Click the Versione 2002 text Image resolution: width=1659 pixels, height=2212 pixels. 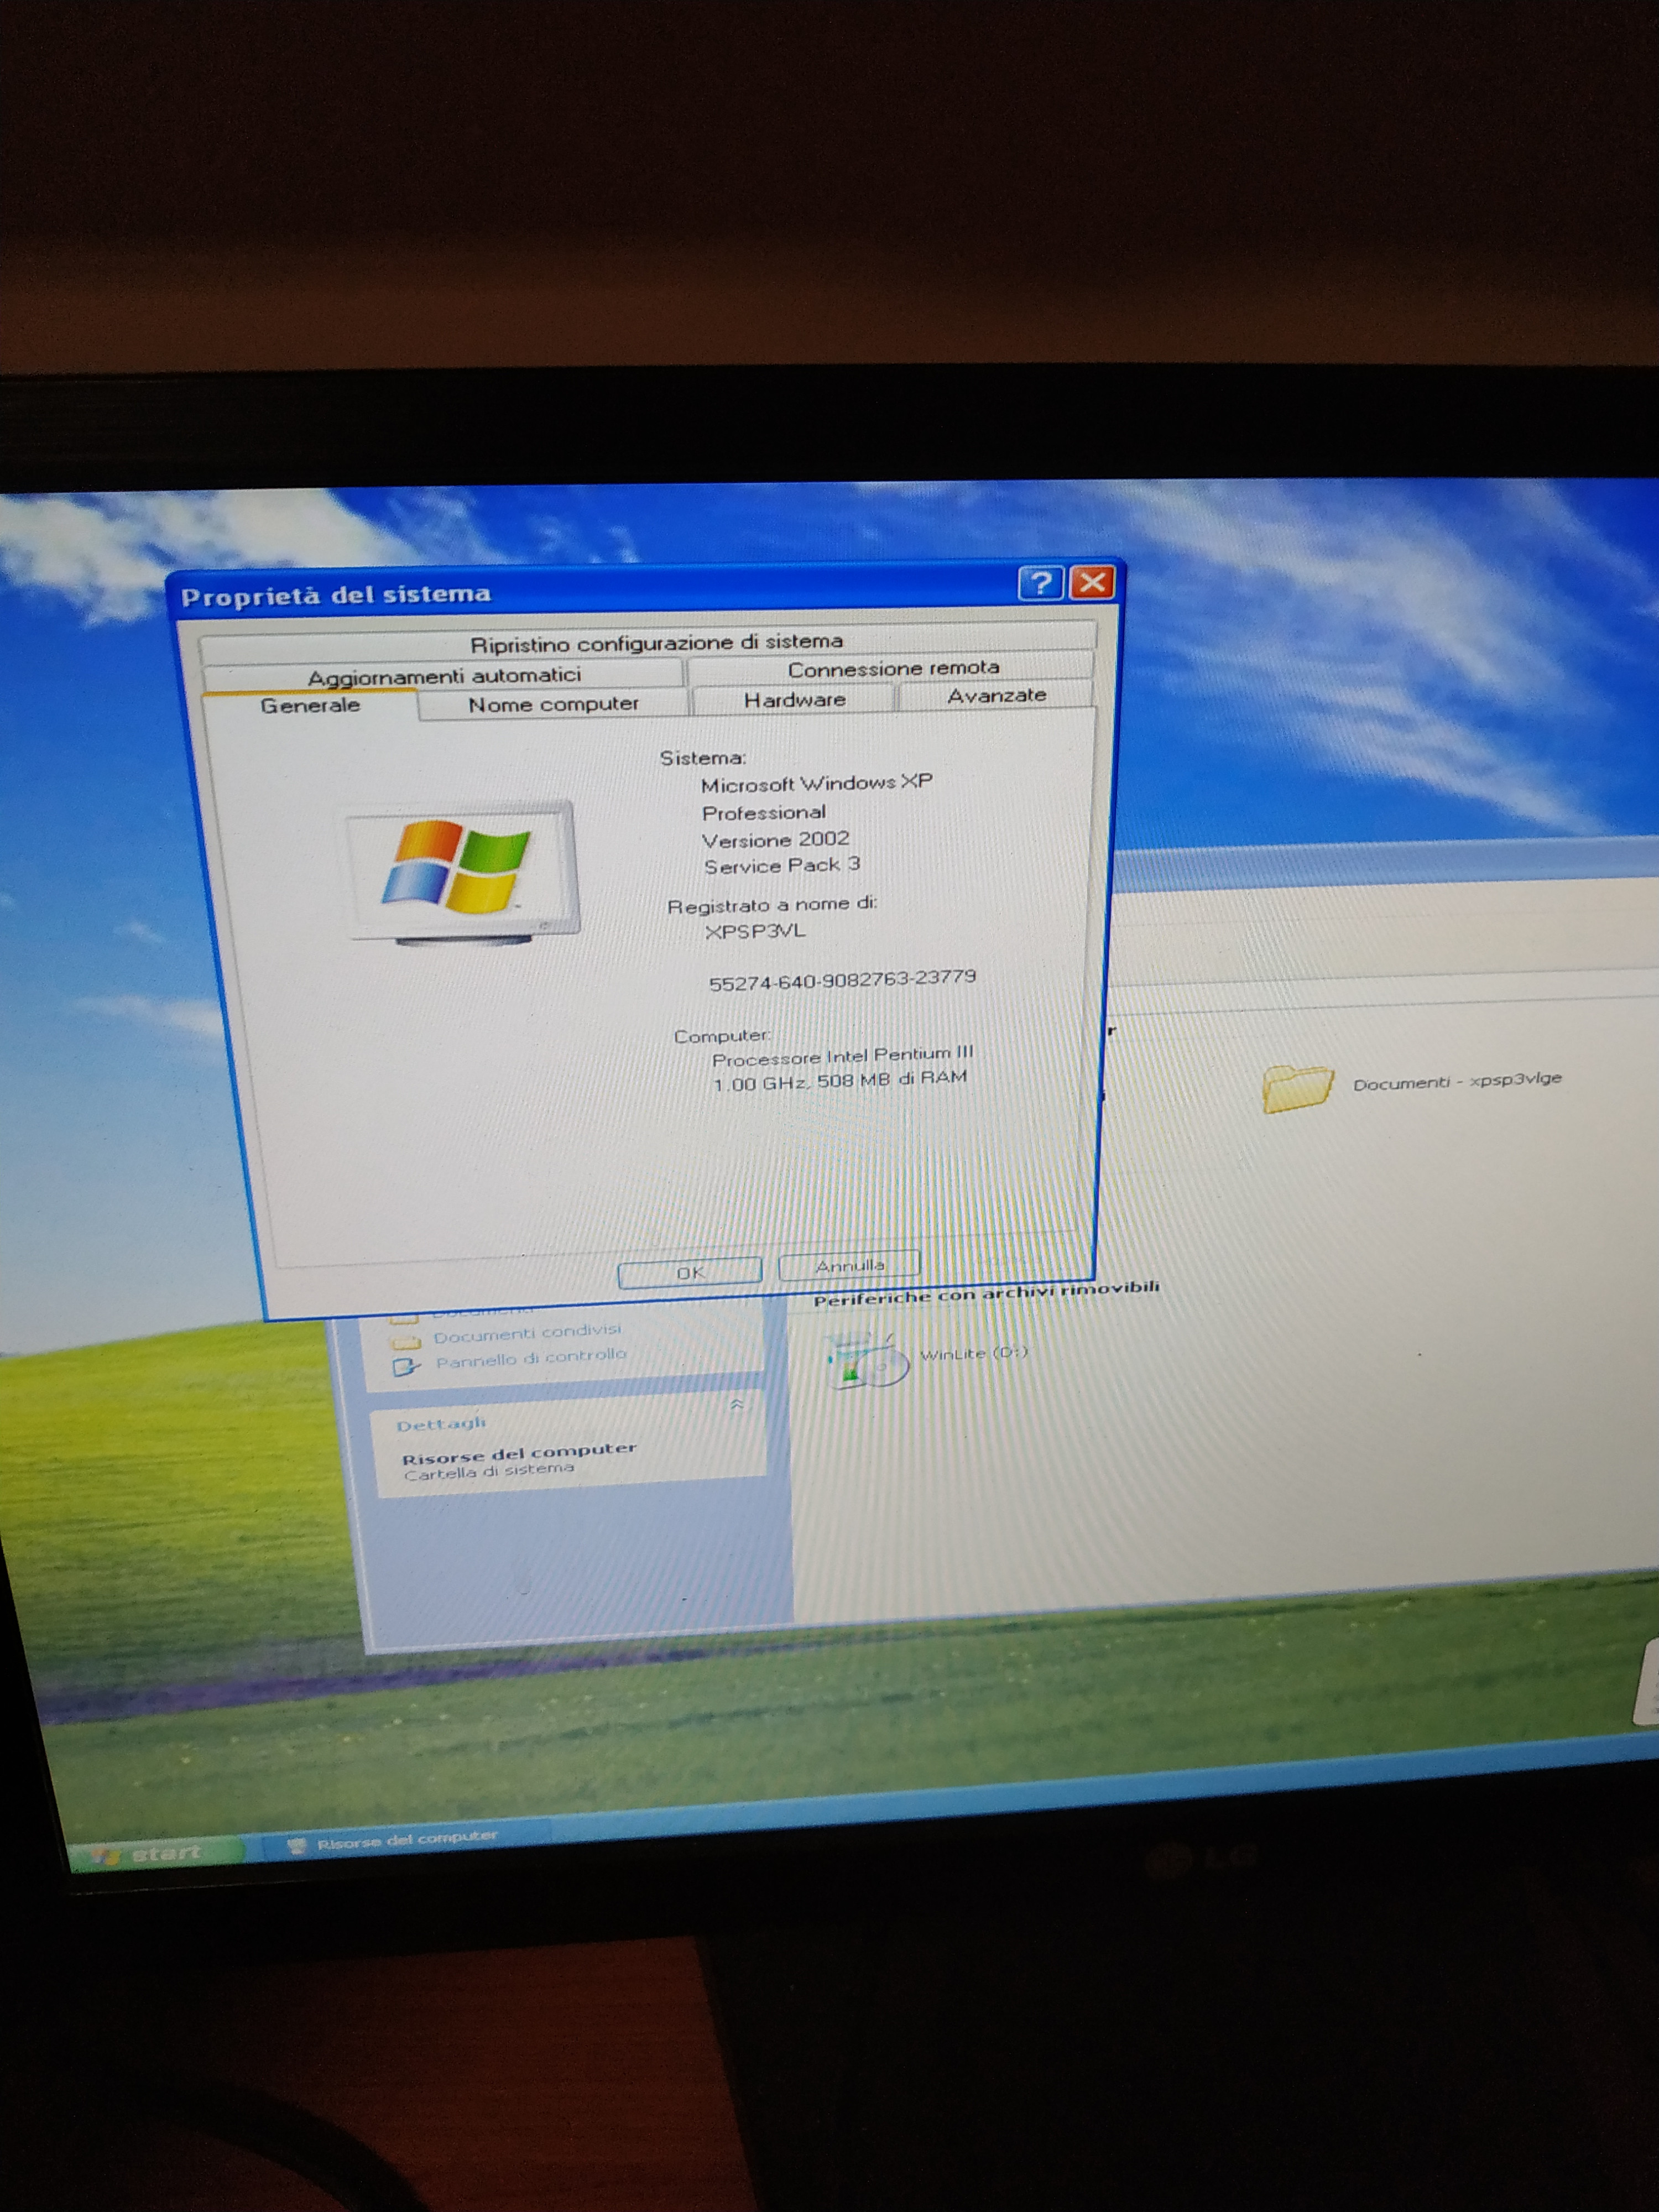tap(775, 839)
